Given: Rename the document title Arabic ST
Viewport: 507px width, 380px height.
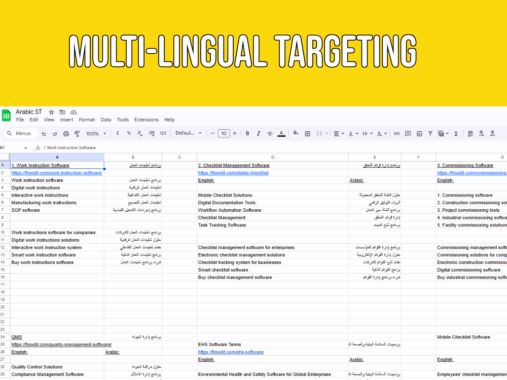Looking at the screenshot, I should click(x=29, y=112).
